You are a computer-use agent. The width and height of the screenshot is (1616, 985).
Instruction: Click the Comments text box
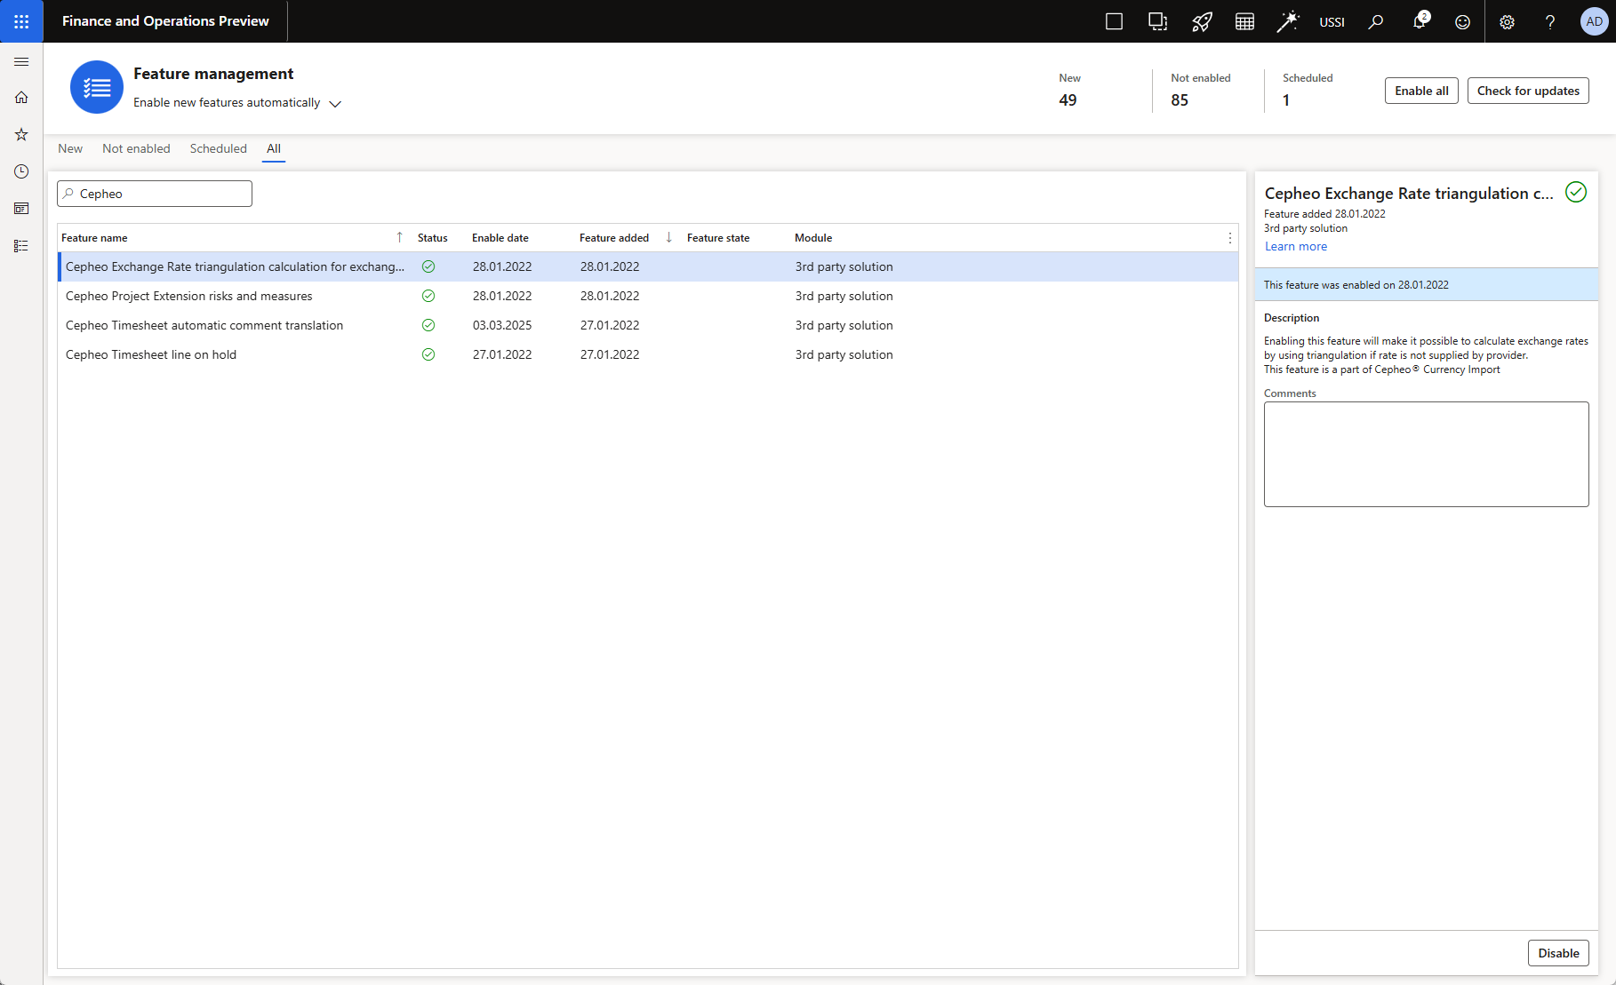(x=1426, y=454)
